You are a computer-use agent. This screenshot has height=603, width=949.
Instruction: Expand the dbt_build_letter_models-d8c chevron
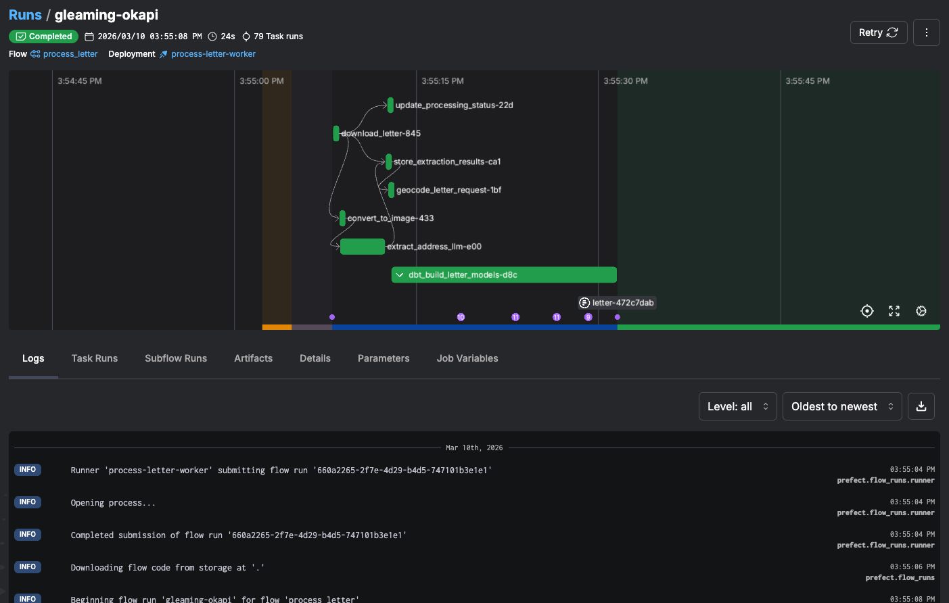[x=400, y=275]
